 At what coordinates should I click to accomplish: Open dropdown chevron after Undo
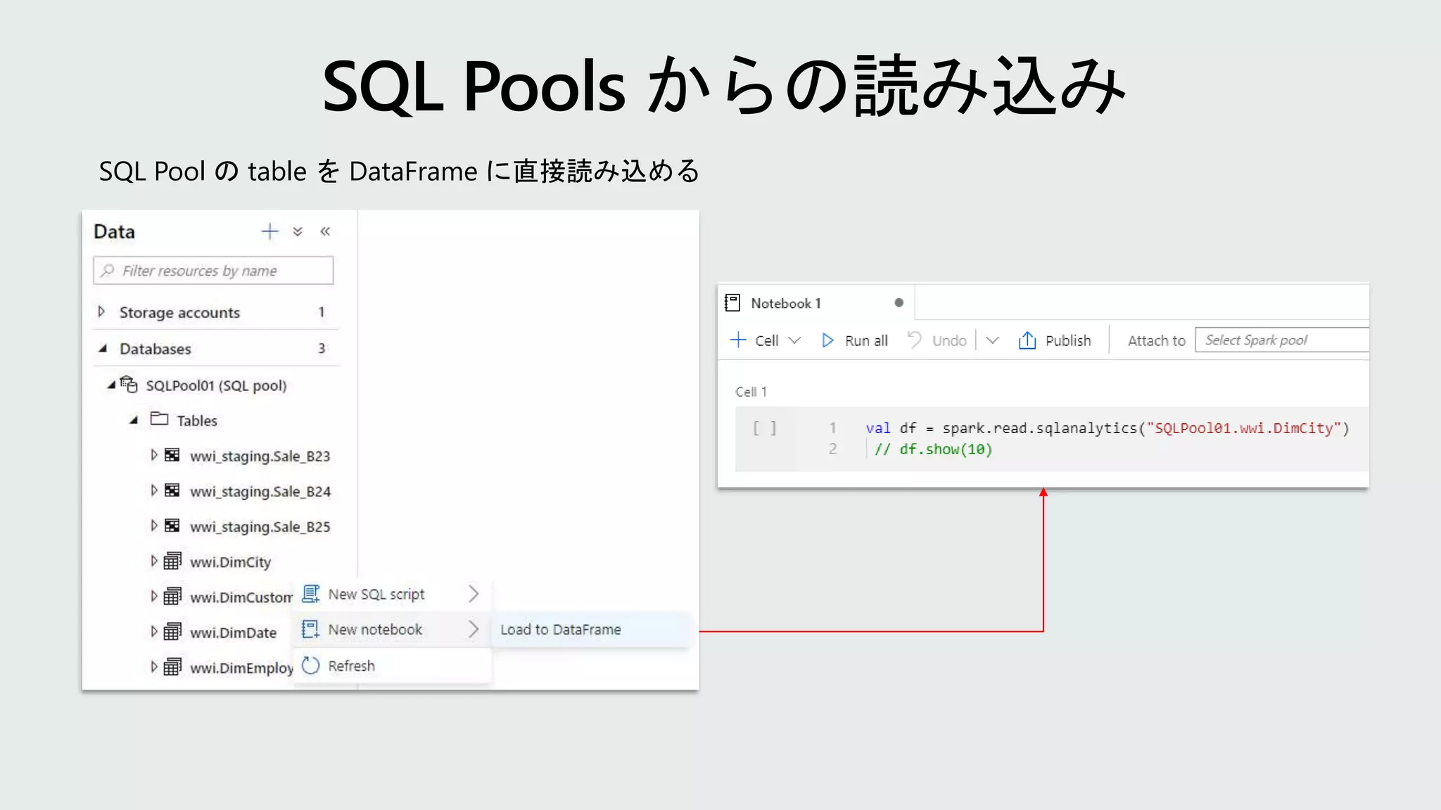point(992,340)
